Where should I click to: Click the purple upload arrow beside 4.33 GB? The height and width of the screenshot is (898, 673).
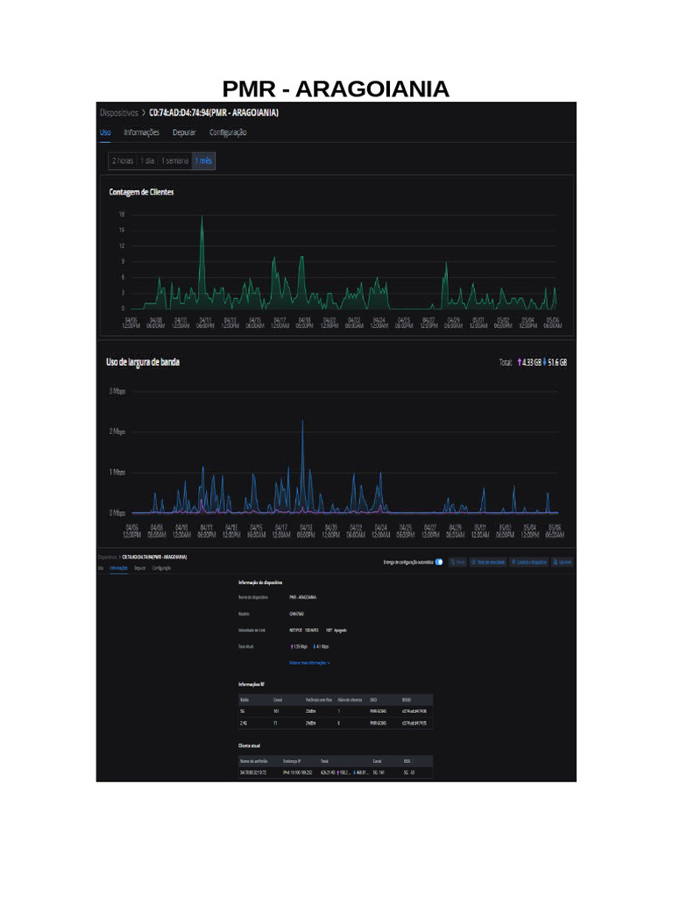[520, 362]
